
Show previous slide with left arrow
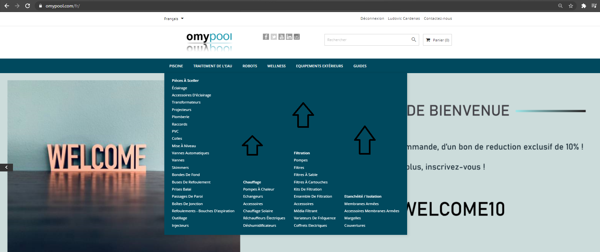pos(6,167)
